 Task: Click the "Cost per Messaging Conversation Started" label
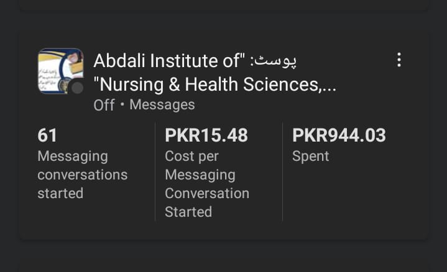(x=206, y=184)
